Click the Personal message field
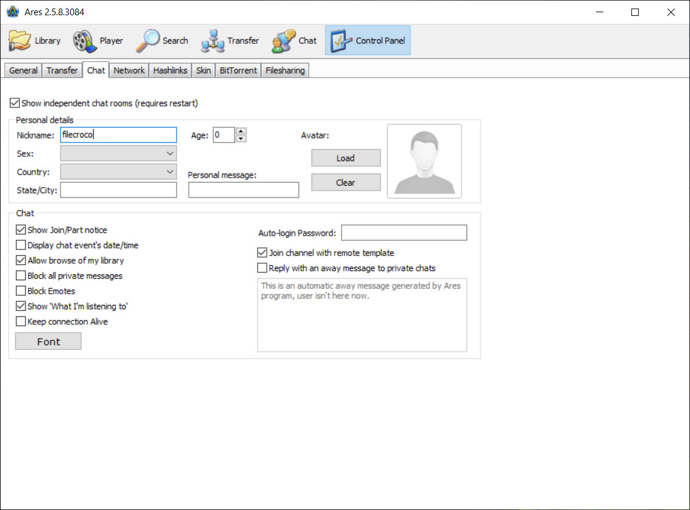 pos(243,190)
